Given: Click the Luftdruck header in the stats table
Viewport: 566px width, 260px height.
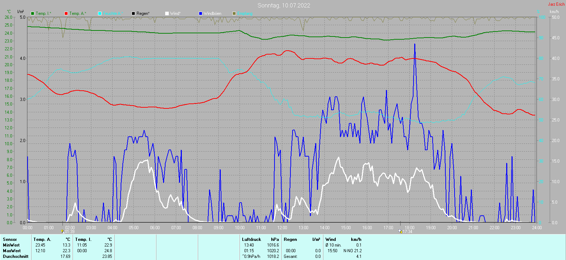Looking at the screenshot, I should click(252, 239).
